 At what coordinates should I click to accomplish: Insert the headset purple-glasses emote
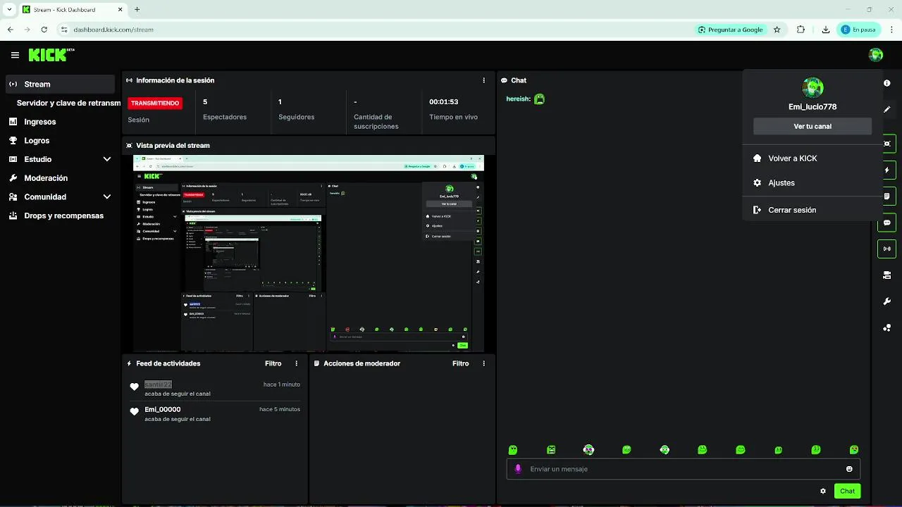[588, 449]
